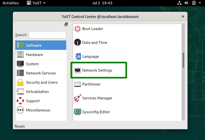The image size is (205, 140).
Task: Expand the system menu arrow in top bar
Action: tap(200, 3)
